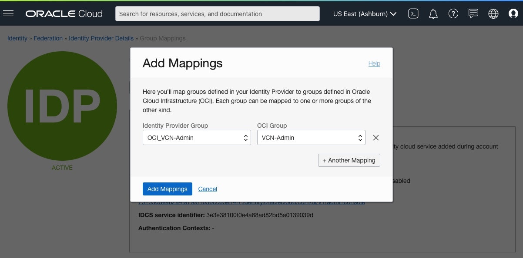Image resolution: width=523 pixels, height=258 pixels.
Task: Go to Identity Provider Details breadcrumb
Action: coord(101,38)
